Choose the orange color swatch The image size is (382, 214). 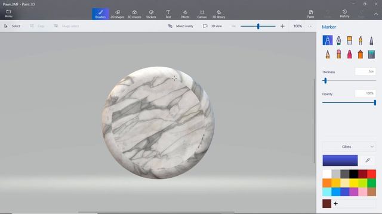327,183
